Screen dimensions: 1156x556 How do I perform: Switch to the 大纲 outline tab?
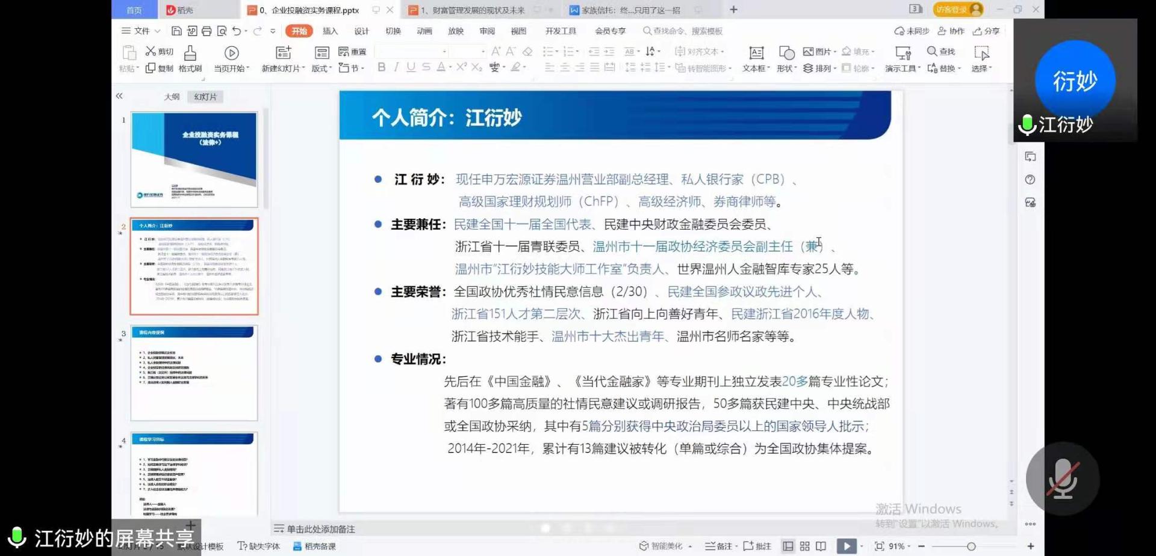172,97
